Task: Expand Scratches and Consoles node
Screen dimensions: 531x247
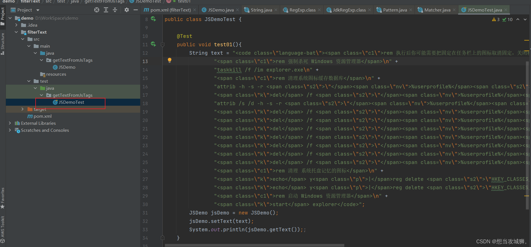Action: (10, 130)
